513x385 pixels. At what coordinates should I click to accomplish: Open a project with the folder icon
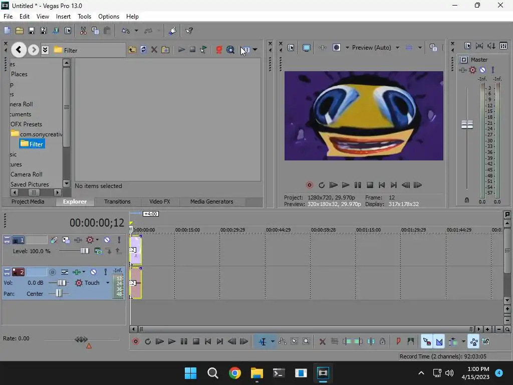tap(20, 31)
